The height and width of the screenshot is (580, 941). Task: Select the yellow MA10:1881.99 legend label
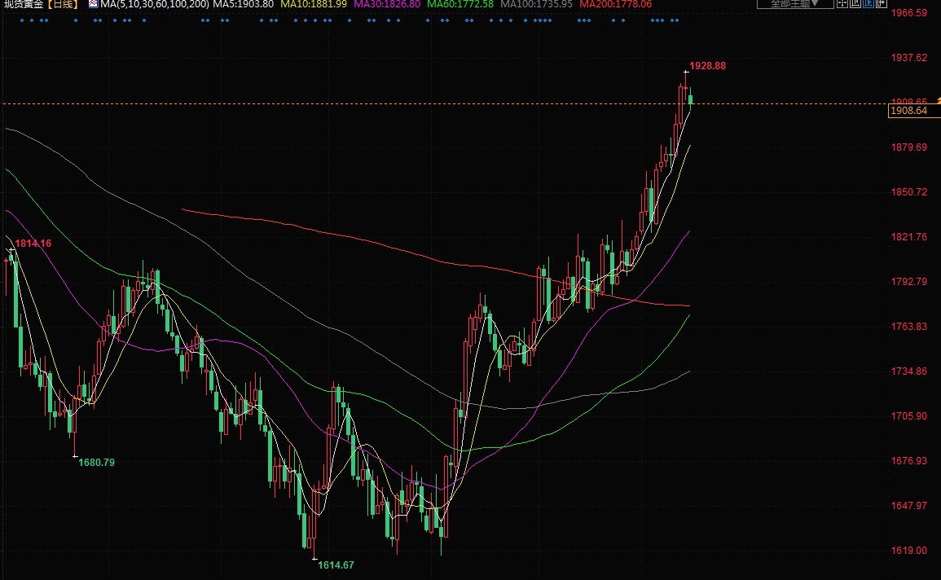click(314, 4)
